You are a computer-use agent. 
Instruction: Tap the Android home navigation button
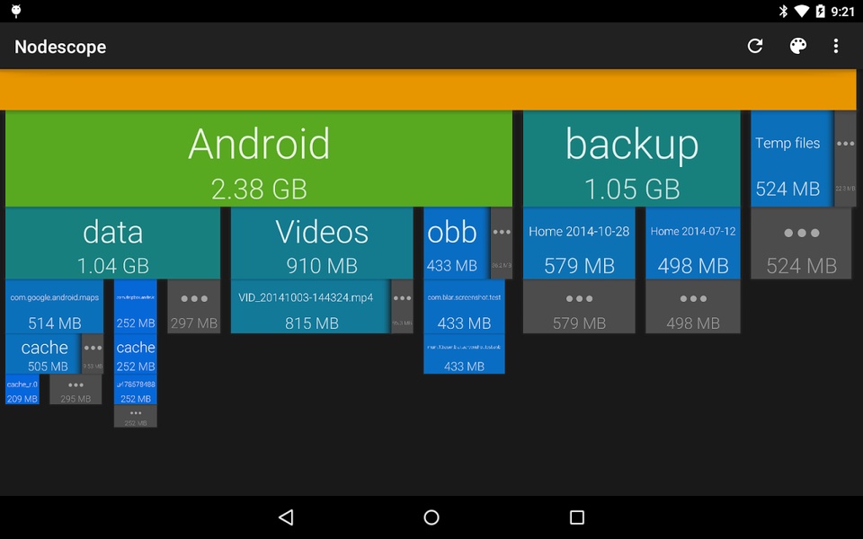click(431, 517)
